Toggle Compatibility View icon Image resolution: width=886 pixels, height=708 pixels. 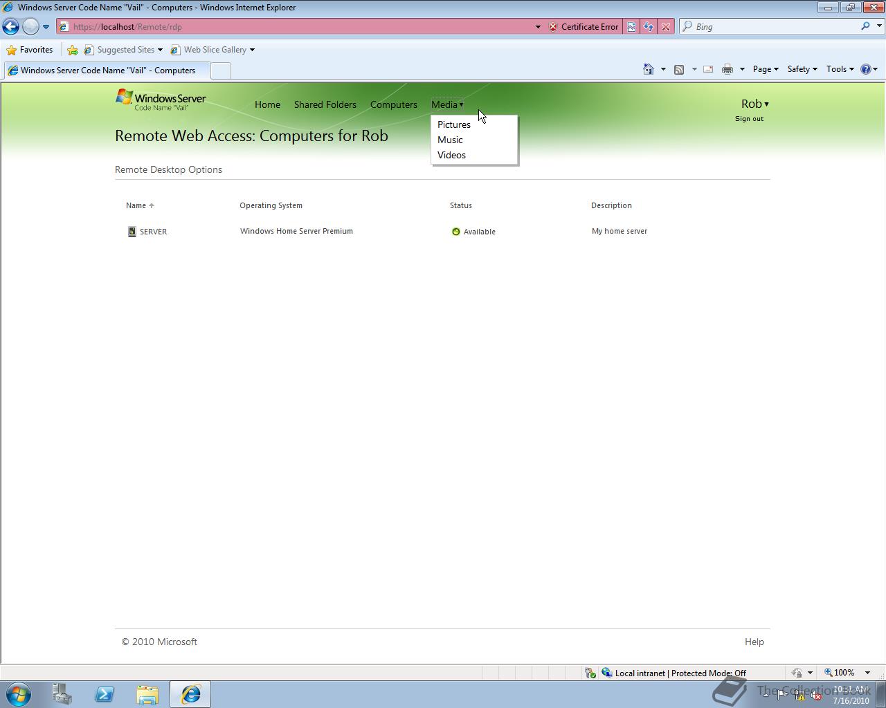[x=631, y=27]
